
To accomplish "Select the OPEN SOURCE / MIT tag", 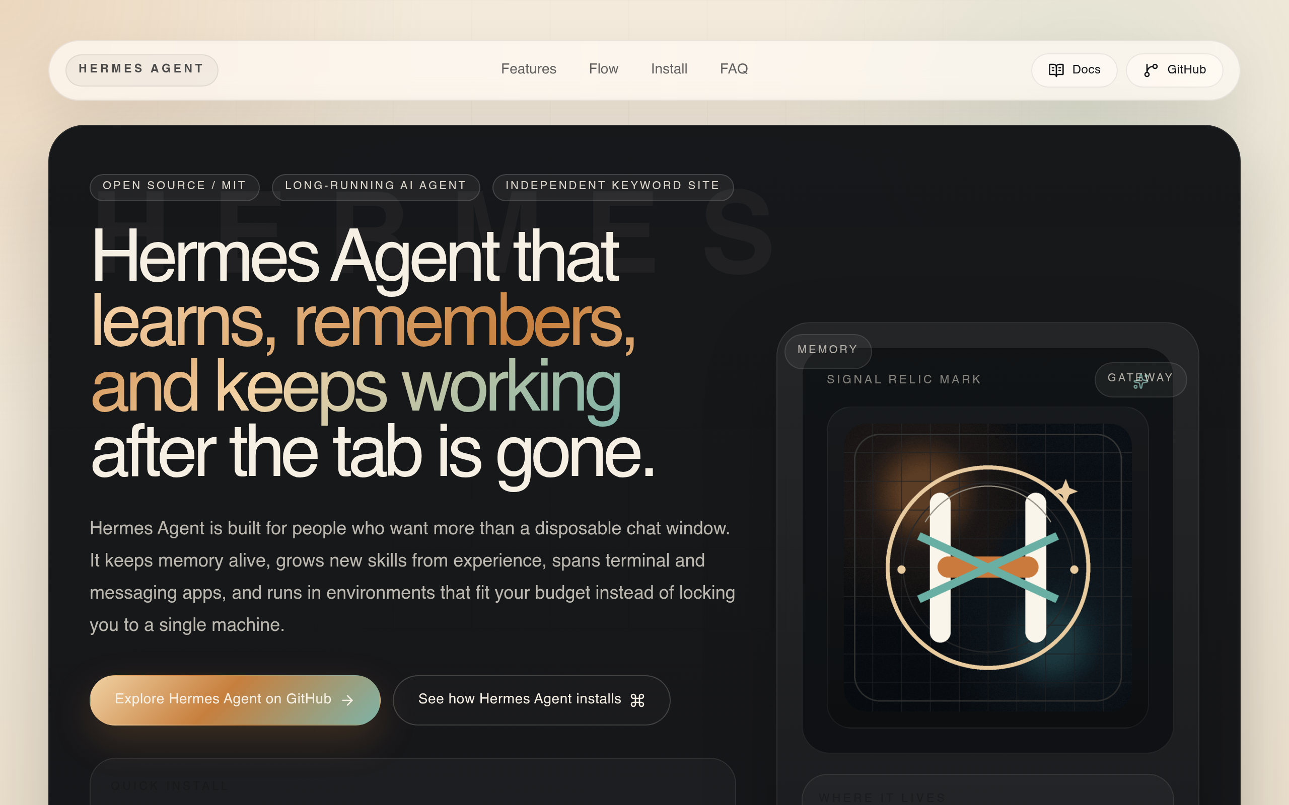I will click(x=174, y=187).
